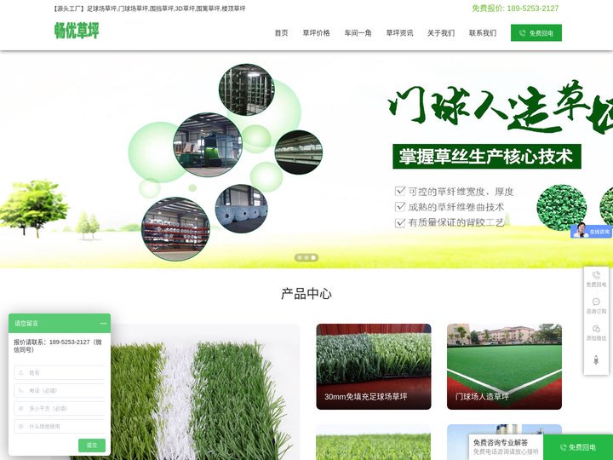Select the third banner carousel dot
Screen dimensions: 613x460
(313, 257)
